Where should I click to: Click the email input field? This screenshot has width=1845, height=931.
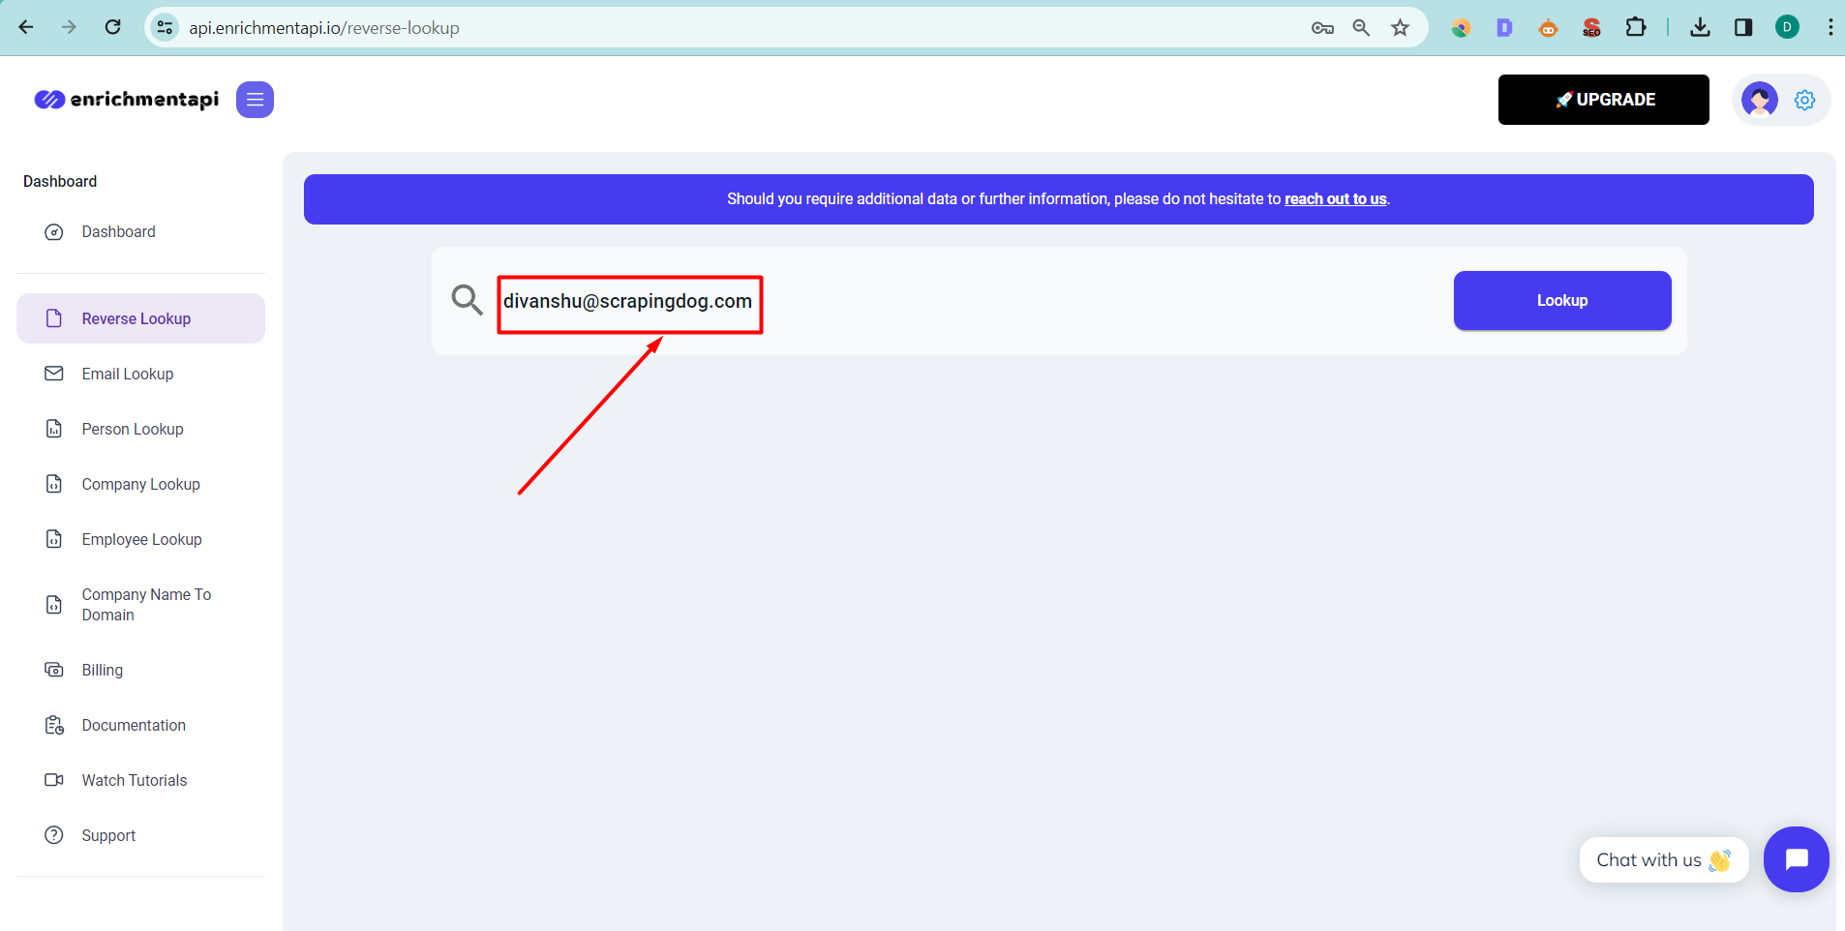tap(628, 302)
